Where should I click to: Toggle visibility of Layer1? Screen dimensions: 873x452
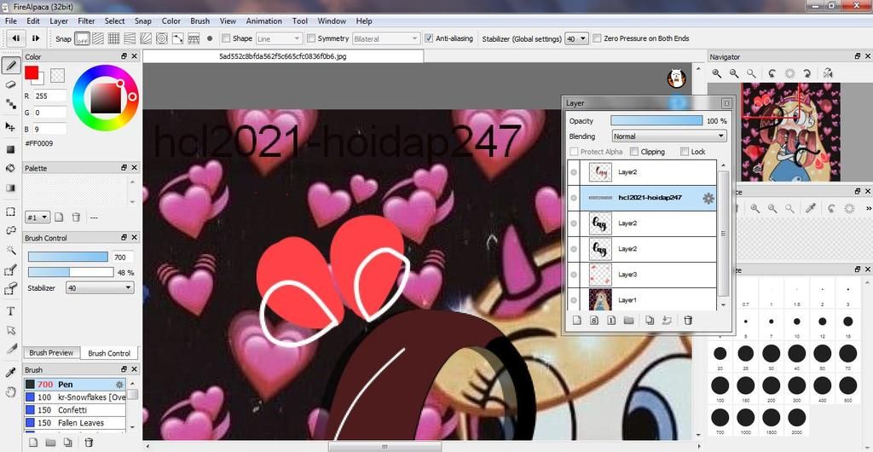[x=574, y=300]
